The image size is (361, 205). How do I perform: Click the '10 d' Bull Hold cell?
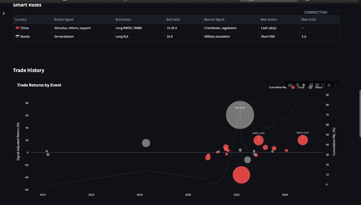[x=184, y=37]
